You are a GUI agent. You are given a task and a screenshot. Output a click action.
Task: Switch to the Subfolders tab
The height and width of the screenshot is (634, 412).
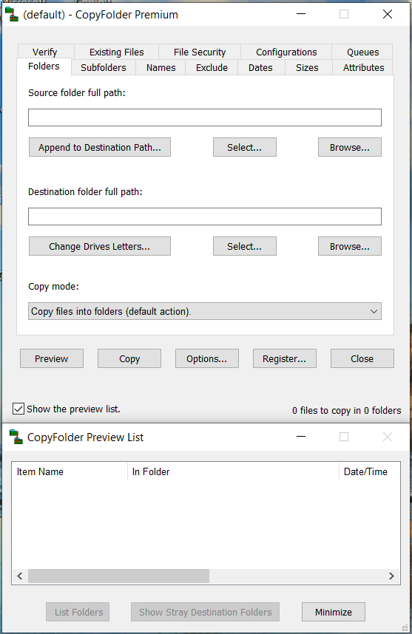[x=104, y=67]
